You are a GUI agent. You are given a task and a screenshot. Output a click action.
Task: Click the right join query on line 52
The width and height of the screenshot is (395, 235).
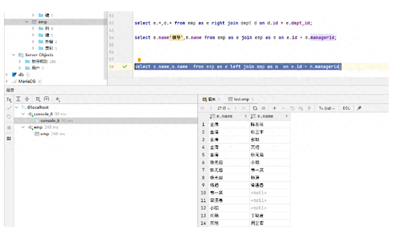tap(223, 23)
